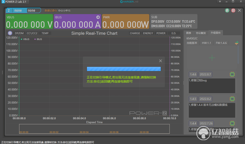Toggle the DP/DM chart series

tap(19, 33)
